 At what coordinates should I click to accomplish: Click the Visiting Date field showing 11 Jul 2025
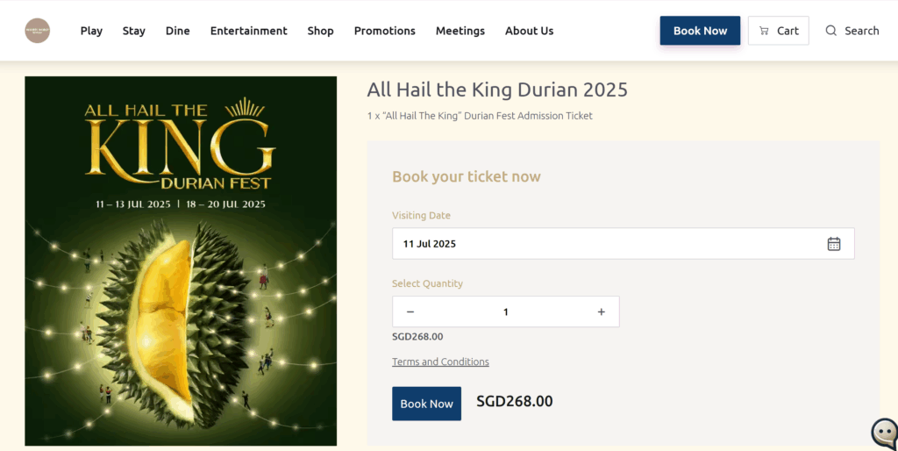[605, 244]
